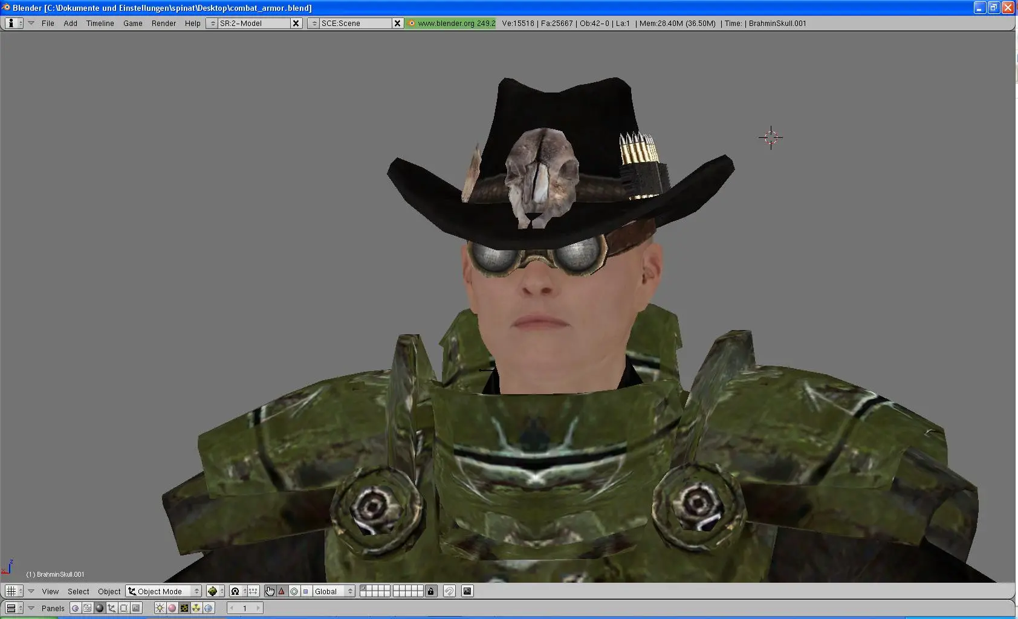Select the first layer button in layer grid
The image size is (1018, 619).
363,588
